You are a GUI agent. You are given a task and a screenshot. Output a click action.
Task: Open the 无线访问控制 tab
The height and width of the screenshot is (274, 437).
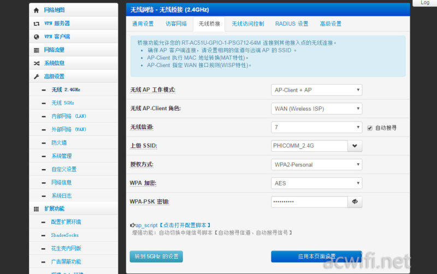(248, 23)
